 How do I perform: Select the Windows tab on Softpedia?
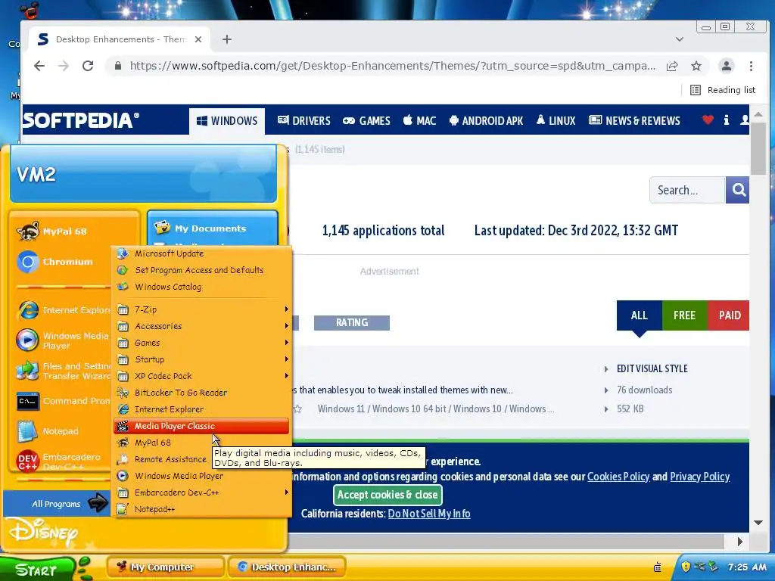227,121
